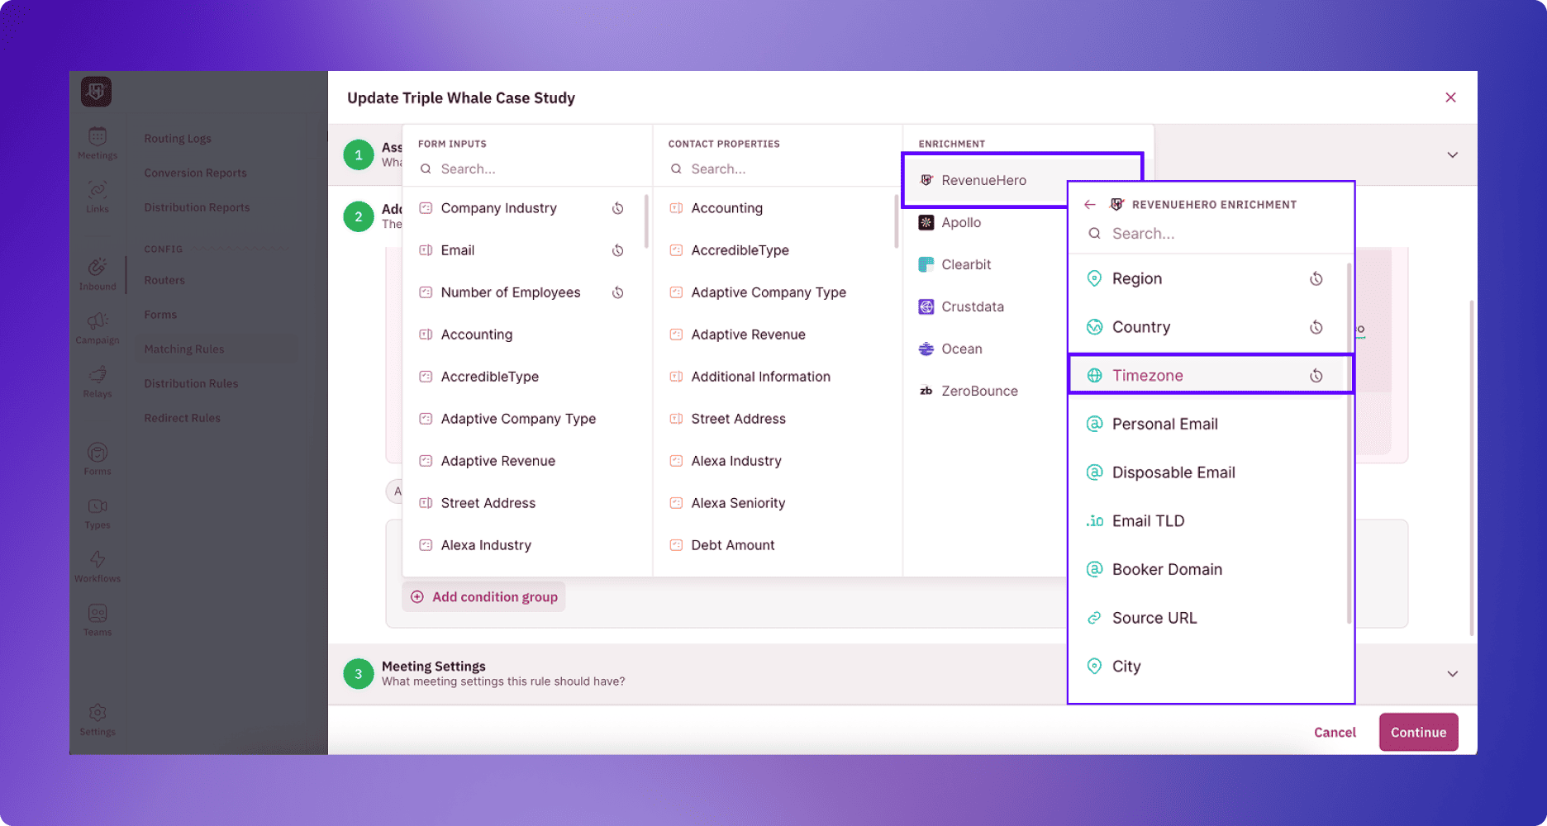Open the Campaign sidebar icon
1547x826 pixels.
98,328
